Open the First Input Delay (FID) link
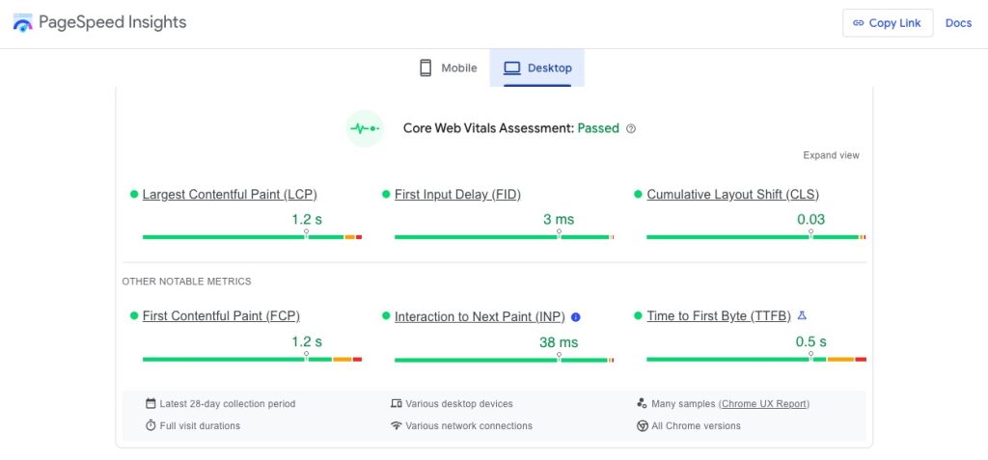Image resolution: width=988 pixels, height=460 pixels. coord(457,195)
